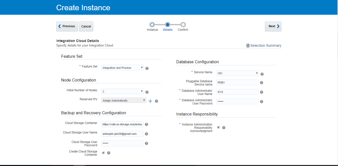Click inside the Pluggable Database Service name field
This screenshot has height=166, width=338.
[237, 82]
